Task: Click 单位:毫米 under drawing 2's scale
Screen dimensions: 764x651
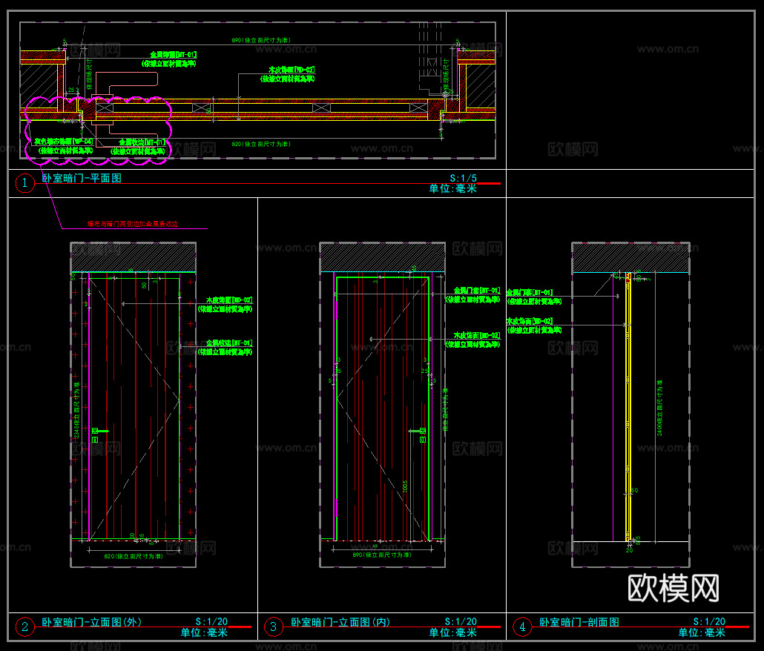Action: pos(204,632)
